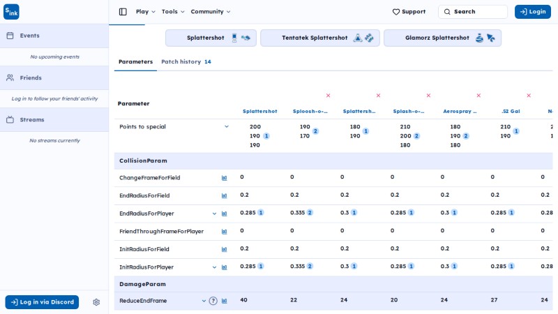This screenshot has height=314, width=558.
Task: Click Splattershot ReduceEndFrame value 40
Action: [243, 300]
